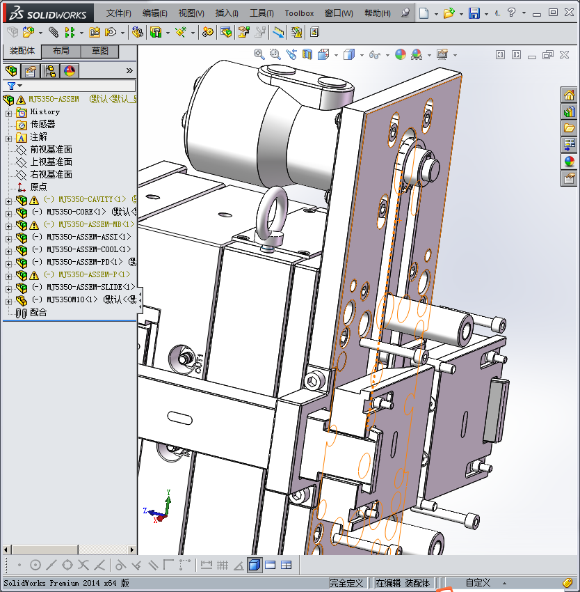The image size is (580, 592).
Task: Click the Bill of Materials icon
Action: point(226,33)
